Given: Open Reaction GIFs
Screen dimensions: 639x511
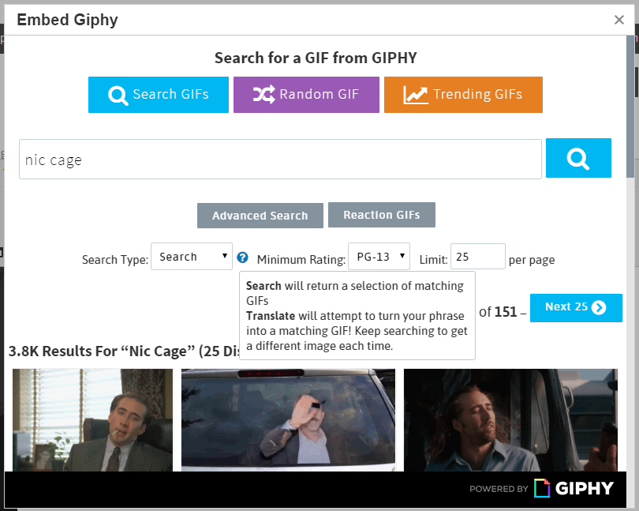Looking at the screenshot, I should pyautogui.click(x=382, y=215).
